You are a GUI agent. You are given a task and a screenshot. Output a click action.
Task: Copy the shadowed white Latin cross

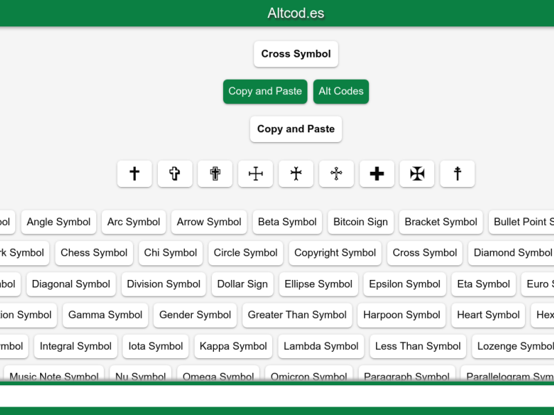215,174
